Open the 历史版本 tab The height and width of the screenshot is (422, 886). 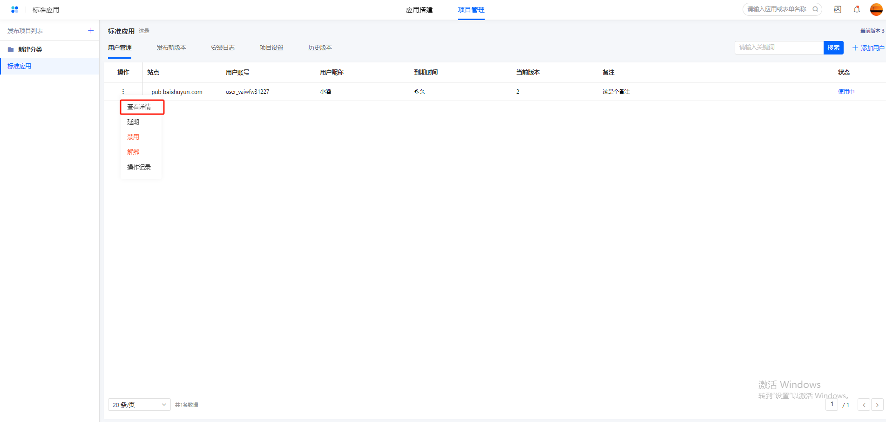[320, 48]
